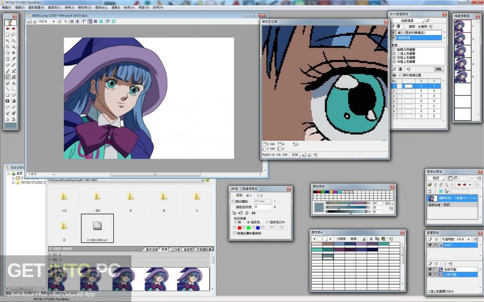Click new-layer icon in layer panel toolbar
Viewport: 484px width, 302px height.
coord(430,239)
